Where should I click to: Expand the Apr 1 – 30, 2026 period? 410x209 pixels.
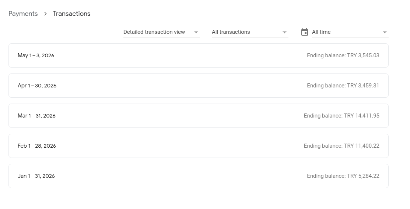pos(199,86)
